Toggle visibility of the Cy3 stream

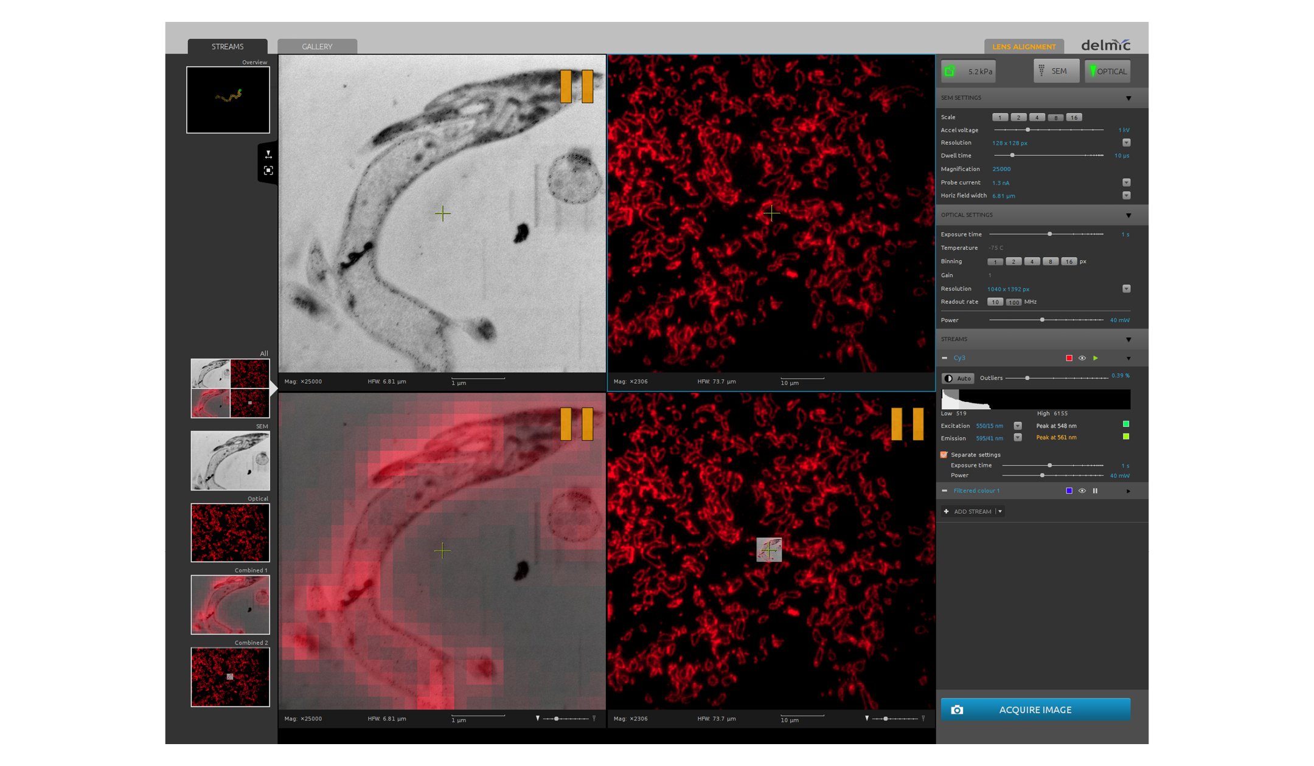[1082, 358]
